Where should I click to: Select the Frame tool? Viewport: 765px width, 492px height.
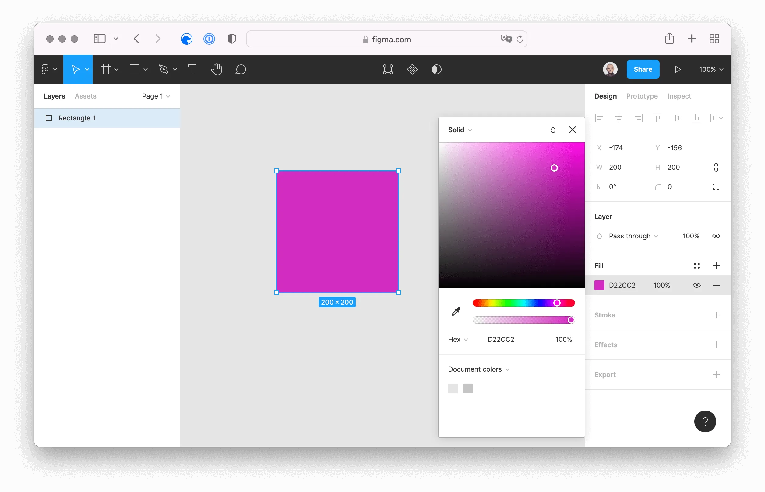coord(107,69)
